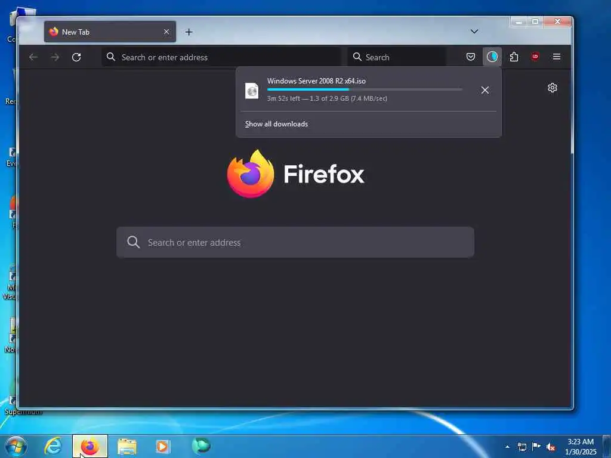The width and height of the screenshot is (611, 458).
Task: Toggle the downloads progress toolbar button
Action: 492,57
